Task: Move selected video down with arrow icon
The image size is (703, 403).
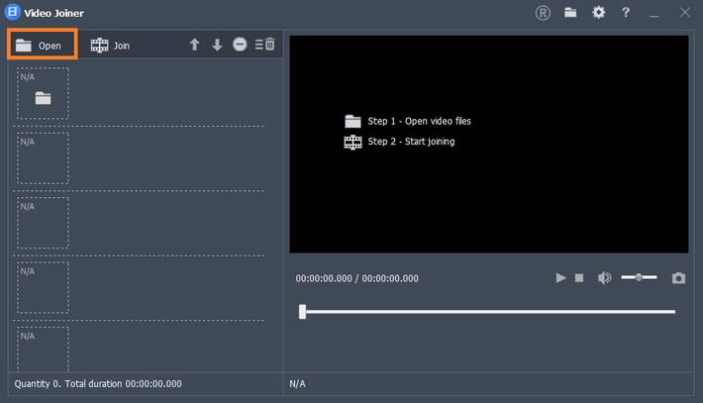Action: coord(217,45)
